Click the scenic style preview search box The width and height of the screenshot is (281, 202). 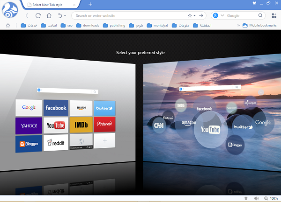click(x=210, y=88)
